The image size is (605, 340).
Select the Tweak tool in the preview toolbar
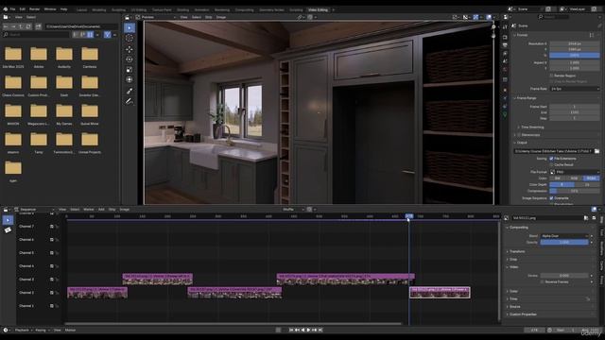130,27
